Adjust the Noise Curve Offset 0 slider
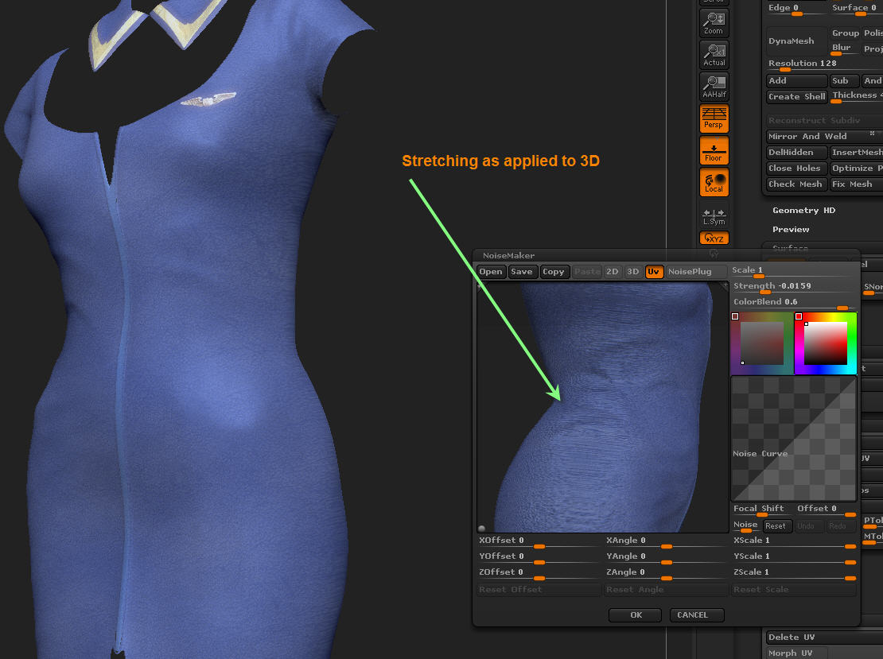883x659 pixels. pyautogui.click(x=827, y=510)
